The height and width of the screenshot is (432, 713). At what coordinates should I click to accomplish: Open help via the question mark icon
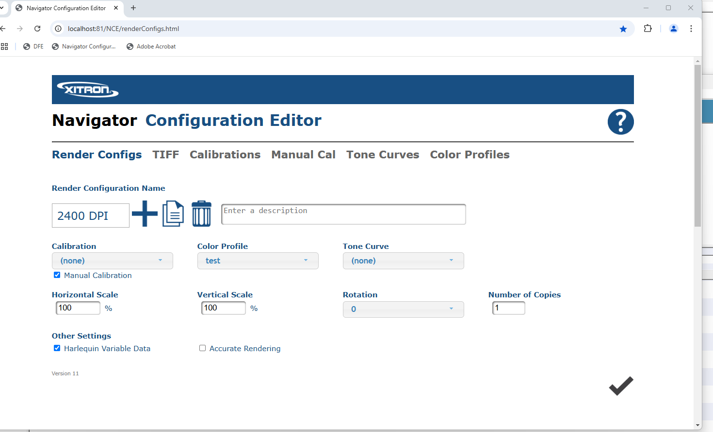(620, 122)
